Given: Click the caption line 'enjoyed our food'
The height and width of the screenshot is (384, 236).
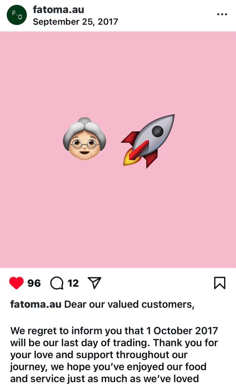Looking at the screenshot, I should click(x=108, y=367).
